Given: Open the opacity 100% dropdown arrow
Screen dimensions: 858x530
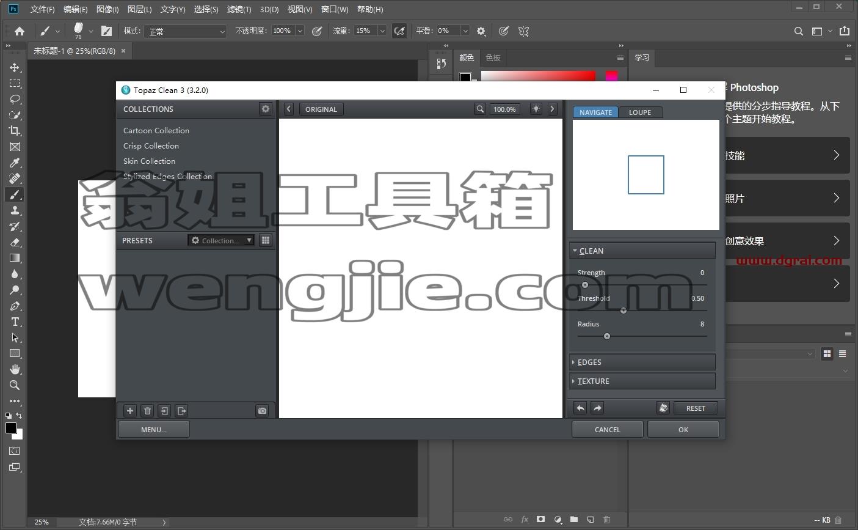Looking at the screenshot, I should click(x=300, y=31).
